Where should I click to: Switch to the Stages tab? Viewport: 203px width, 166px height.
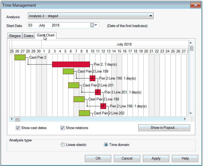point(15,36)
